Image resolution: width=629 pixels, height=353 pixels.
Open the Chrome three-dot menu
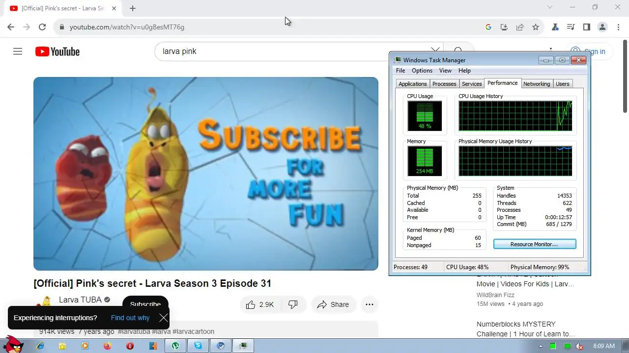tap(618, 27)
